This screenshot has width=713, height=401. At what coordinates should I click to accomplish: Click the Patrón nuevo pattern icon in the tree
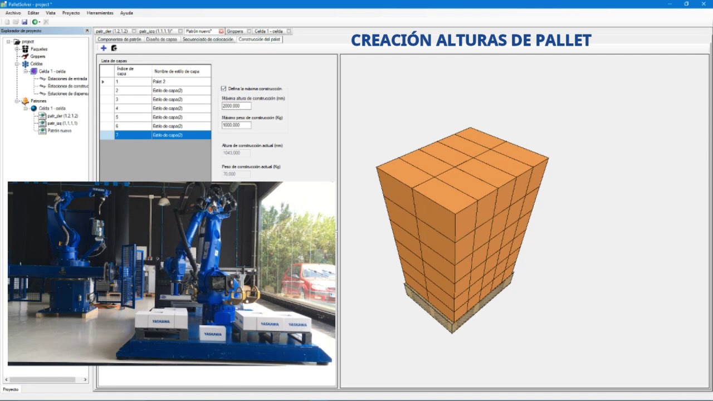coord(43,131)
